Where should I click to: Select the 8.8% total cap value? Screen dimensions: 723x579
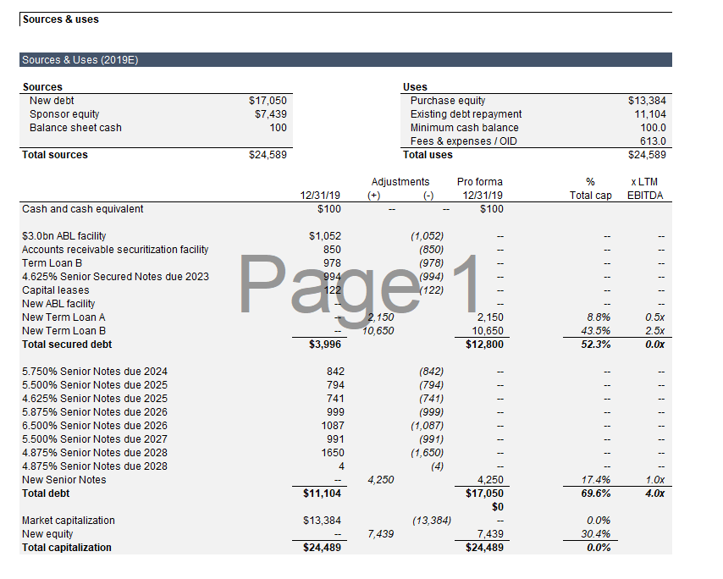pyautogui.click(x=599, y=317)
